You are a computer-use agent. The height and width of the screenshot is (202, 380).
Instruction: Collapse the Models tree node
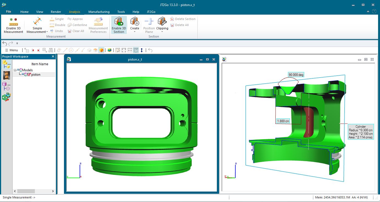[x=16, y=70]
